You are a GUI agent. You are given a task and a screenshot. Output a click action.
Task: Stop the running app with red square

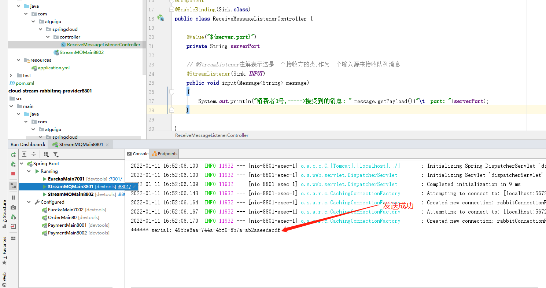click(13, 174)
